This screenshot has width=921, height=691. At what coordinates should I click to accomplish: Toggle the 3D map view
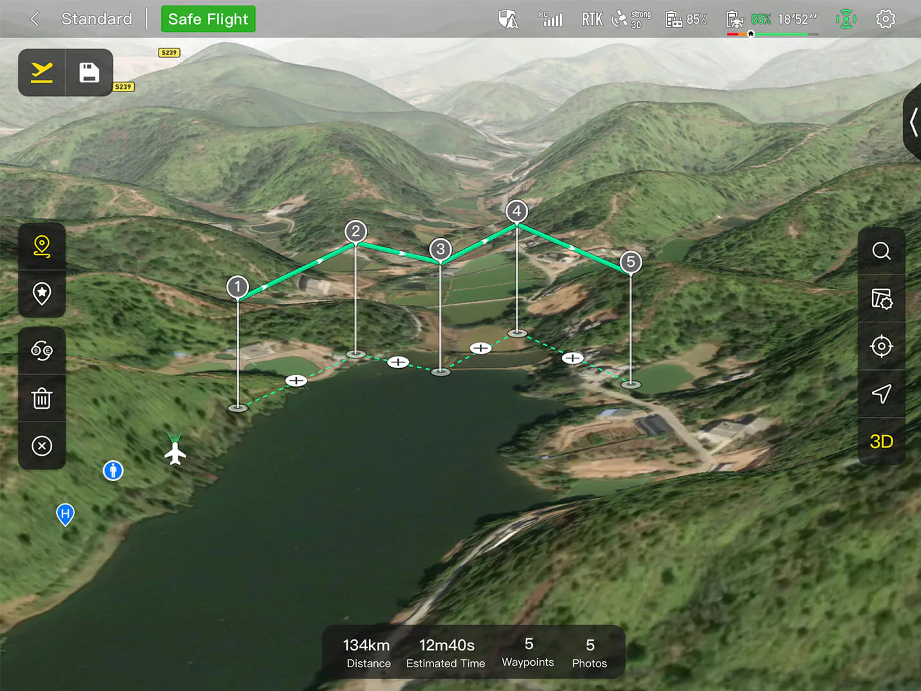[x=881, y=442]
